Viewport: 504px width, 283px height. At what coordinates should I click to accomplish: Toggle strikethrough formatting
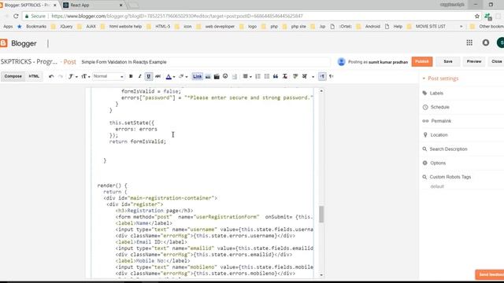(157, 76)
